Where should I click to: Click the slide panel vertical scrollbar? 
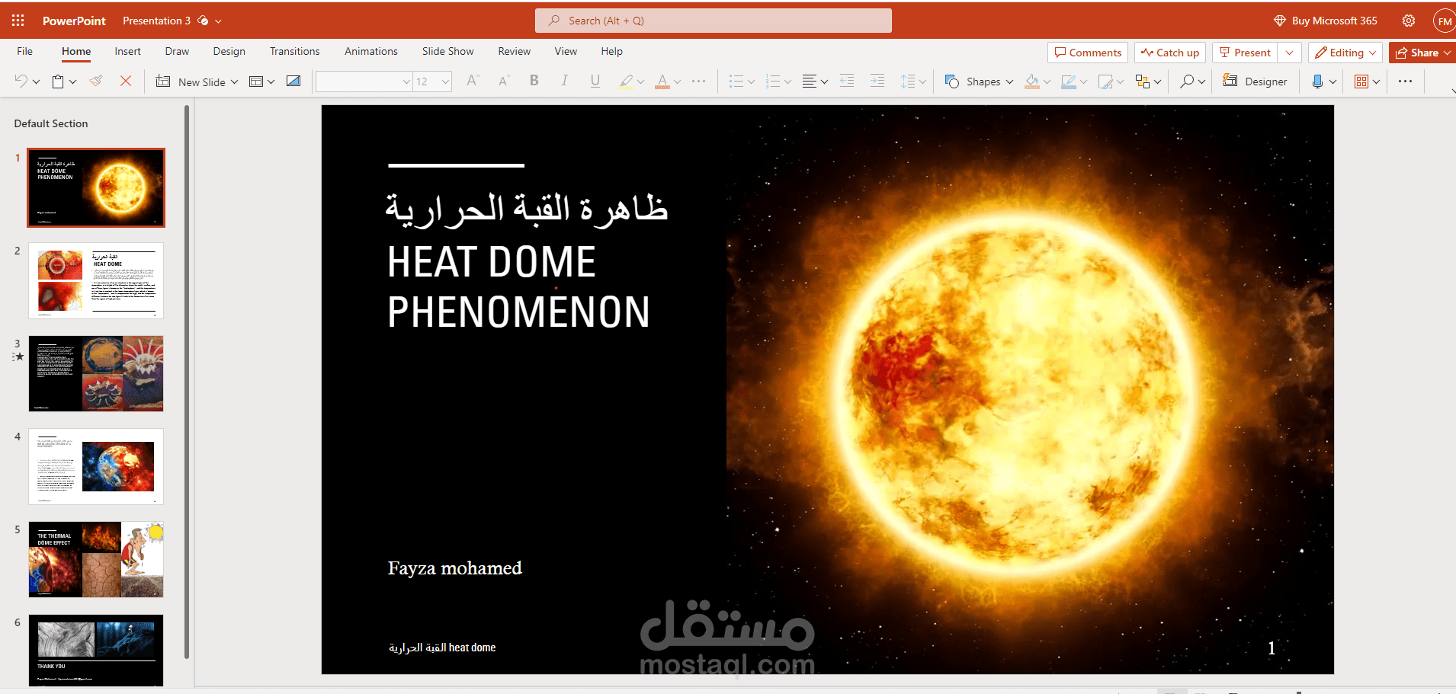(x=187, y=381)
